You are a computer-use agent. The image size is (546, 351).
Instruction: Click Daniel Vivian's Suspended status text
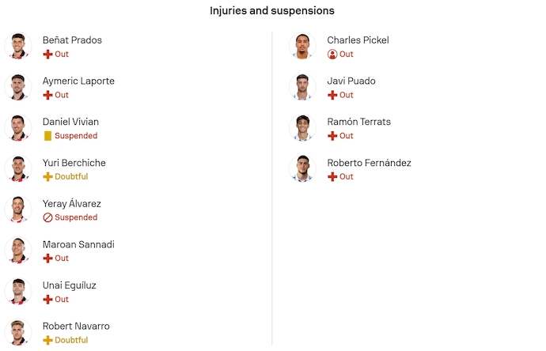click(76, 136)
